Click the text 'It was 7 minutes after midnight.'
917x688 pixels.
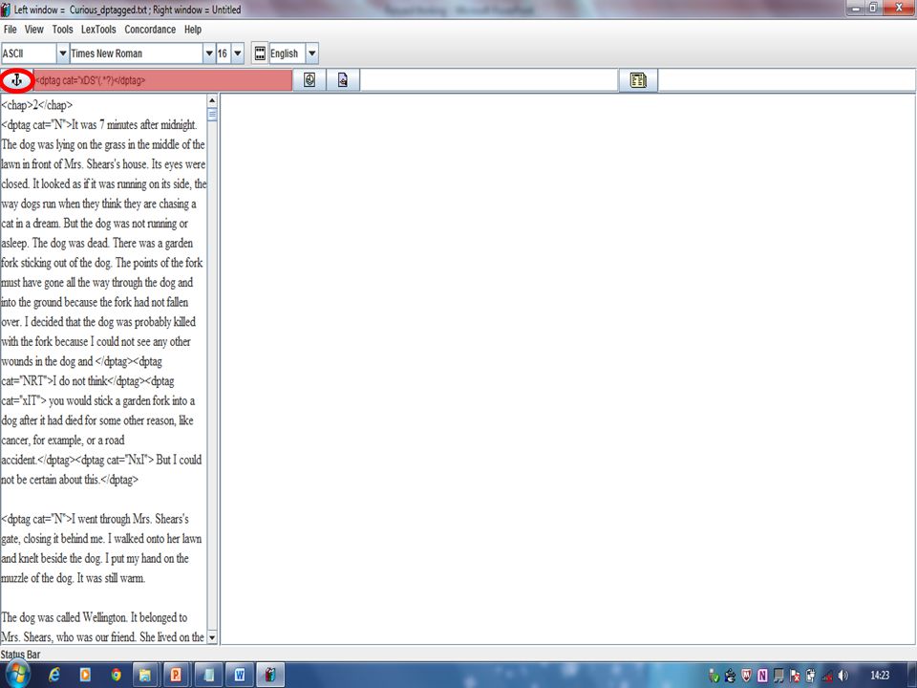(135, 124)
